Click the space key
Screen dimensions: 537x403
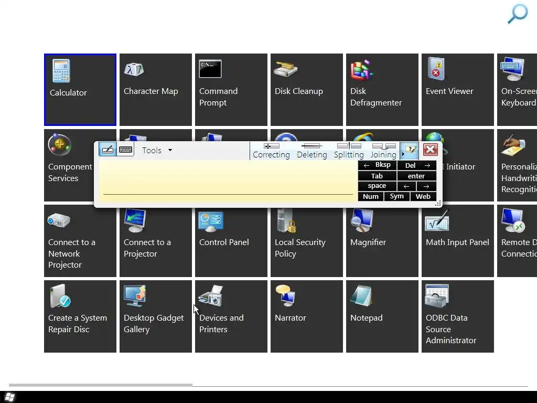378,186
